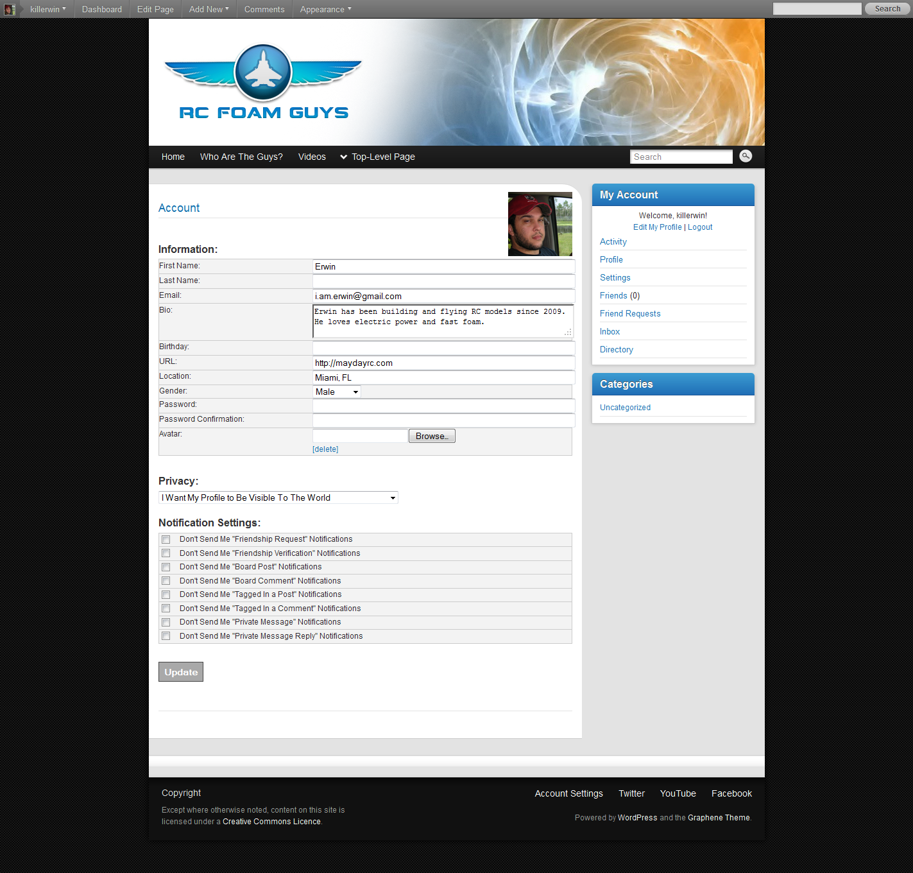
Task: Open the Add New admin menu
Action: coord(209,10)
